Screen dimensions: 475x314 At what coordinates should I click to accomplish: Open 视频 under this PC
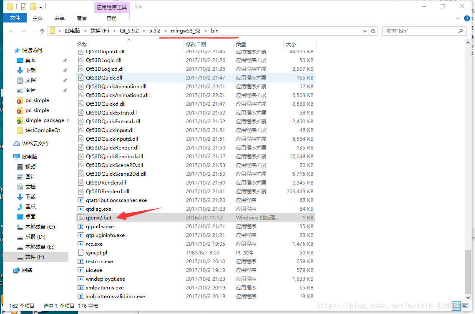(30, 167)
